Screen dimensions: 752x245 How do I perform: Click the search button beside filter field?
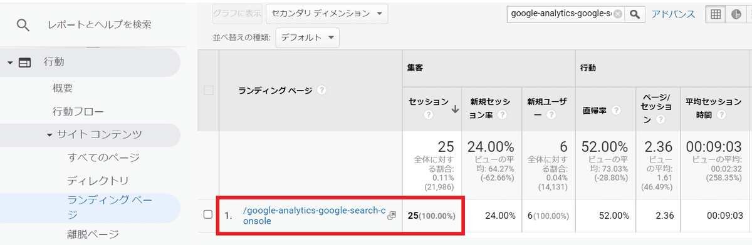click(635, 14)
